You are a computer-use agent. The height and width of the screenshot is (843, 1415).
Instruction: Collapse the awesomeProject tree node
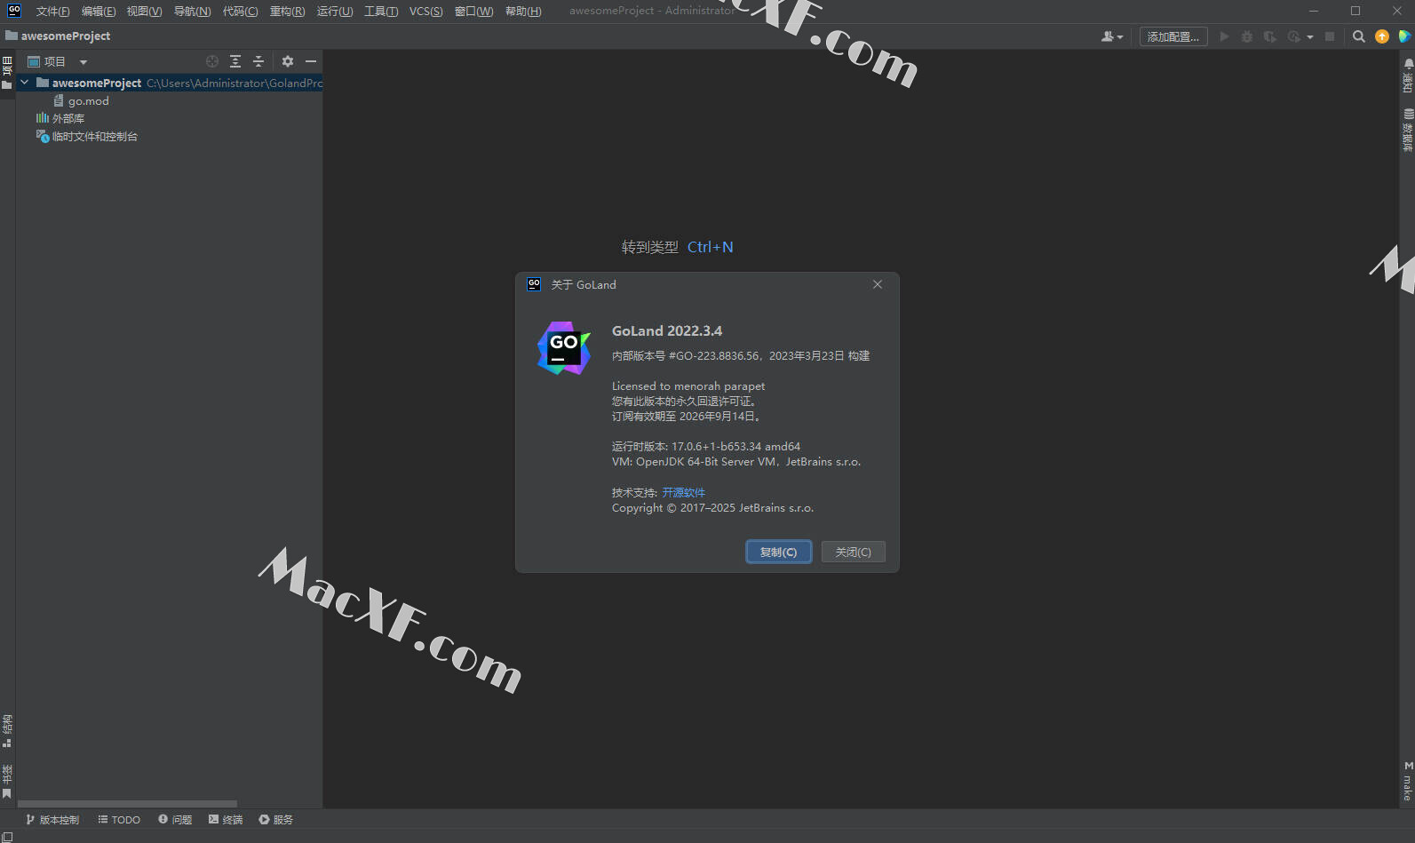coord(25,83)
